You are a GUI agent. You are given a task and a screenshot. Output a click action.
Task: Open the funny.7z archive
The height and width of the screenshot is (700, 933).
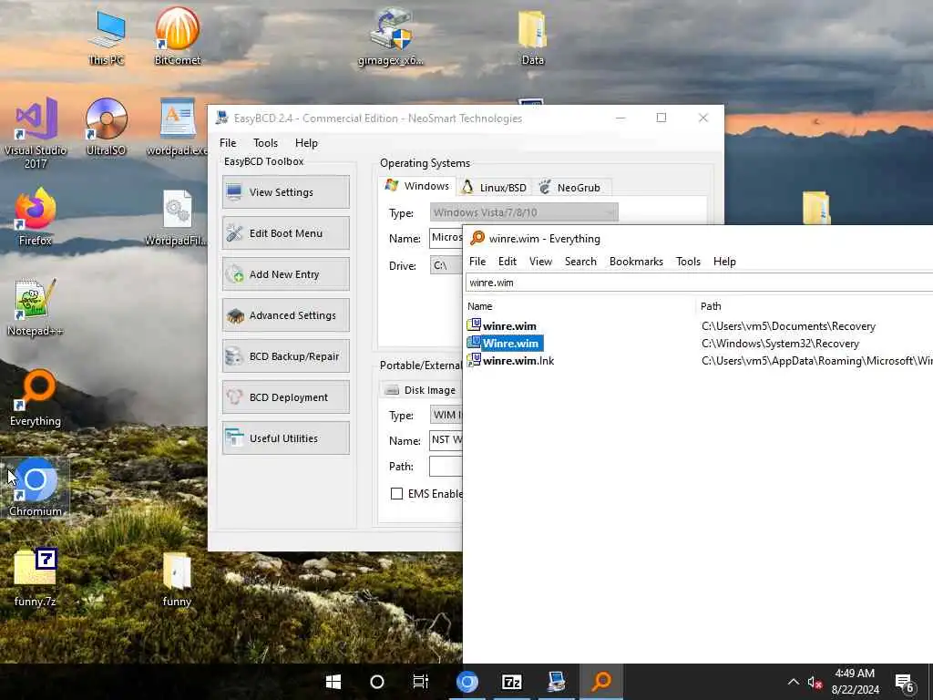(x=36, y=578)
